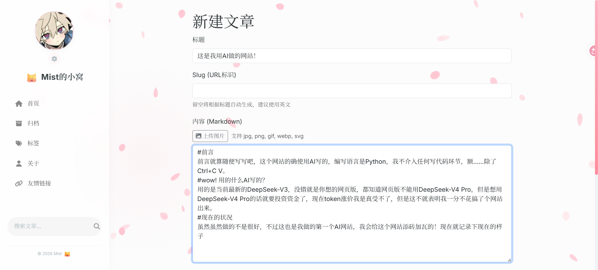Click the cat emoji next to Mist的小窝
The image size is (598, 270).
click(31, 77)
